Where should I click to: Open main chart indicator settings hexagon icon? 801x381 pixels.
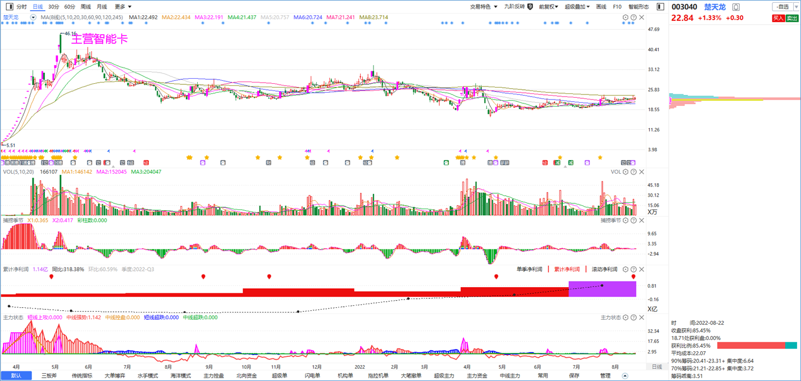[626, 17]
